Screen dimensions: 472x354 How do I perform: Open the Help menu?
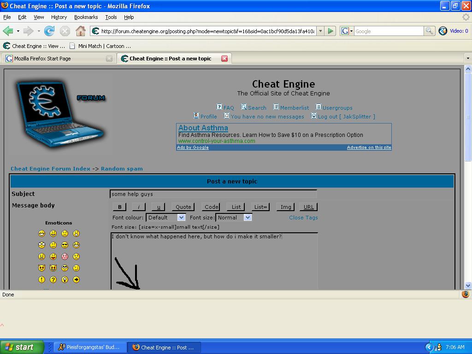coord(129,17)
